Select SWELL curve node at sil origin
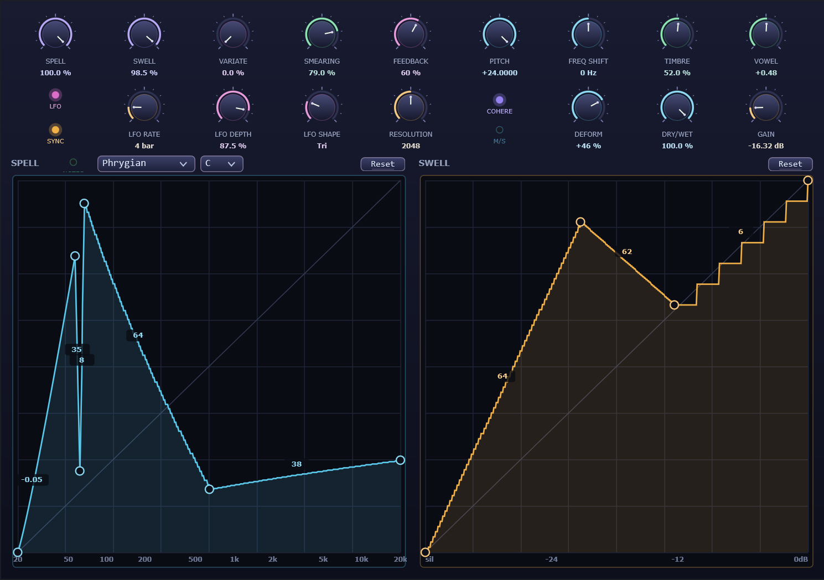824x580 pixels. point(425,552)
